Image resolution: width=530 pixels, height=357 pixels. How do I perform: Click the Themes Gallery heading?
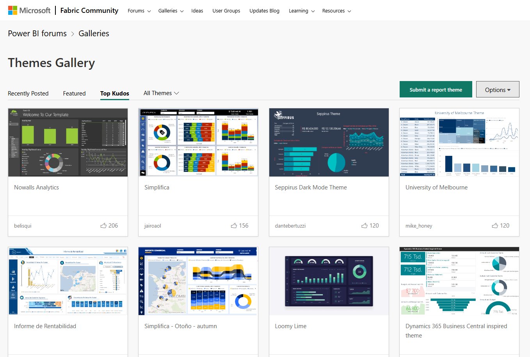pos(52,63)
